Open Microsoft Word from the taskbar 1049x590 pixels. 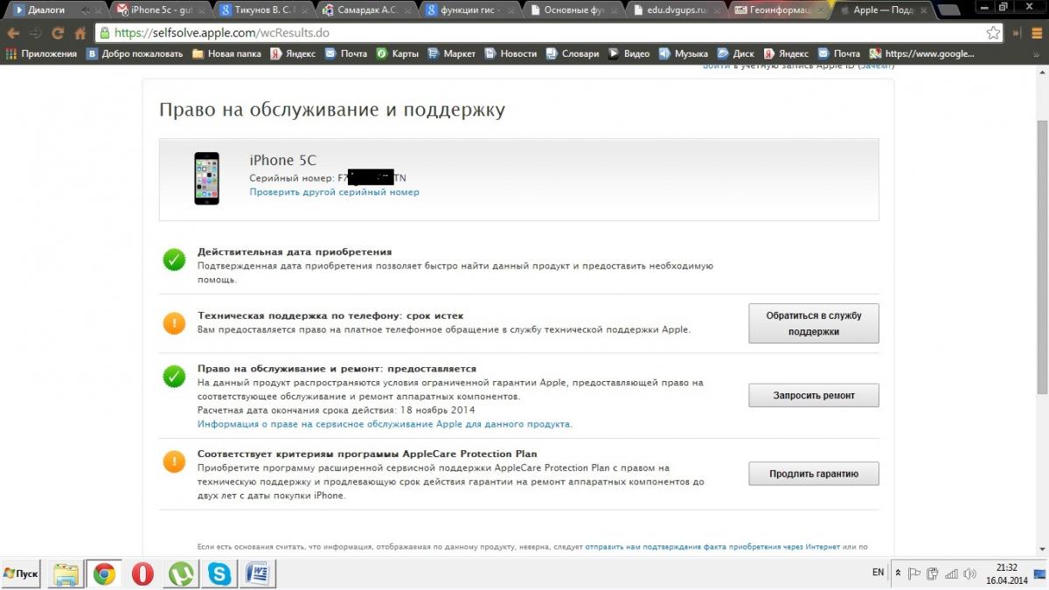coord(258,574)
